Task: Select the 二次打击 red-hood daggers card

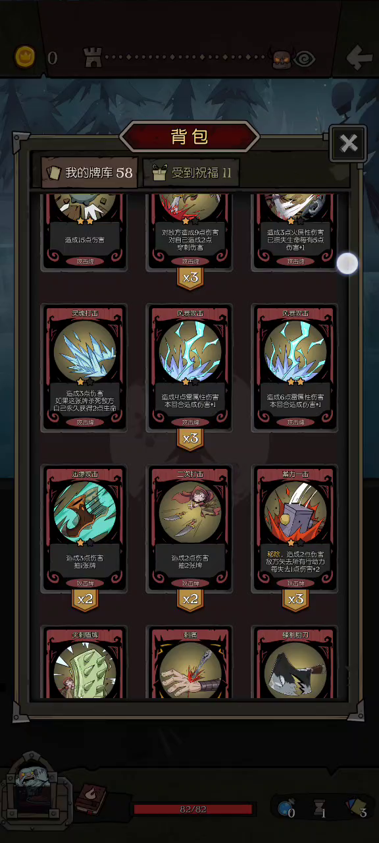Action: click(190, 528)
